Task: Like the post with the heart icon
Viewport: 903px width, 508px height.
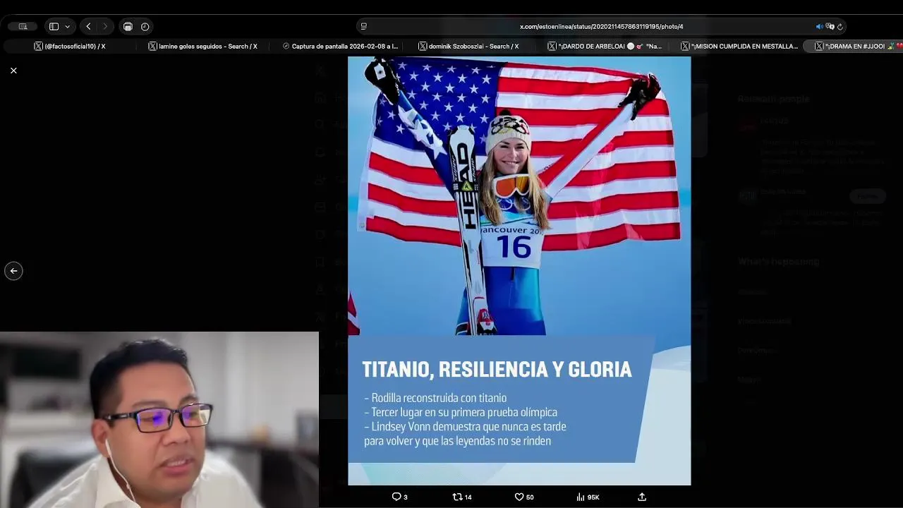Action: [523, 497]
